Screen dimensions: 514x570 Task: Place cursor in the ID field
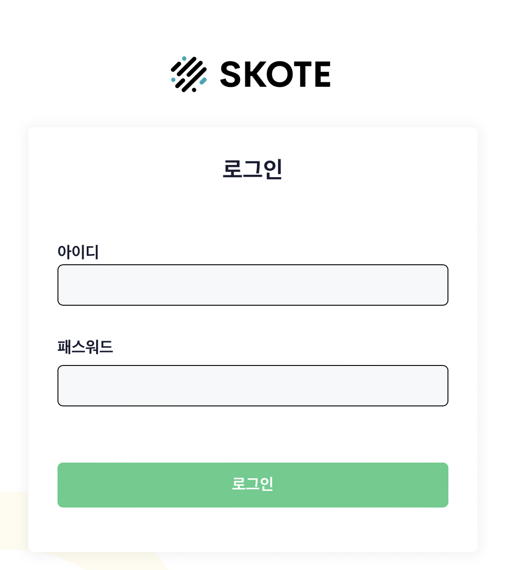pos(253,285)
